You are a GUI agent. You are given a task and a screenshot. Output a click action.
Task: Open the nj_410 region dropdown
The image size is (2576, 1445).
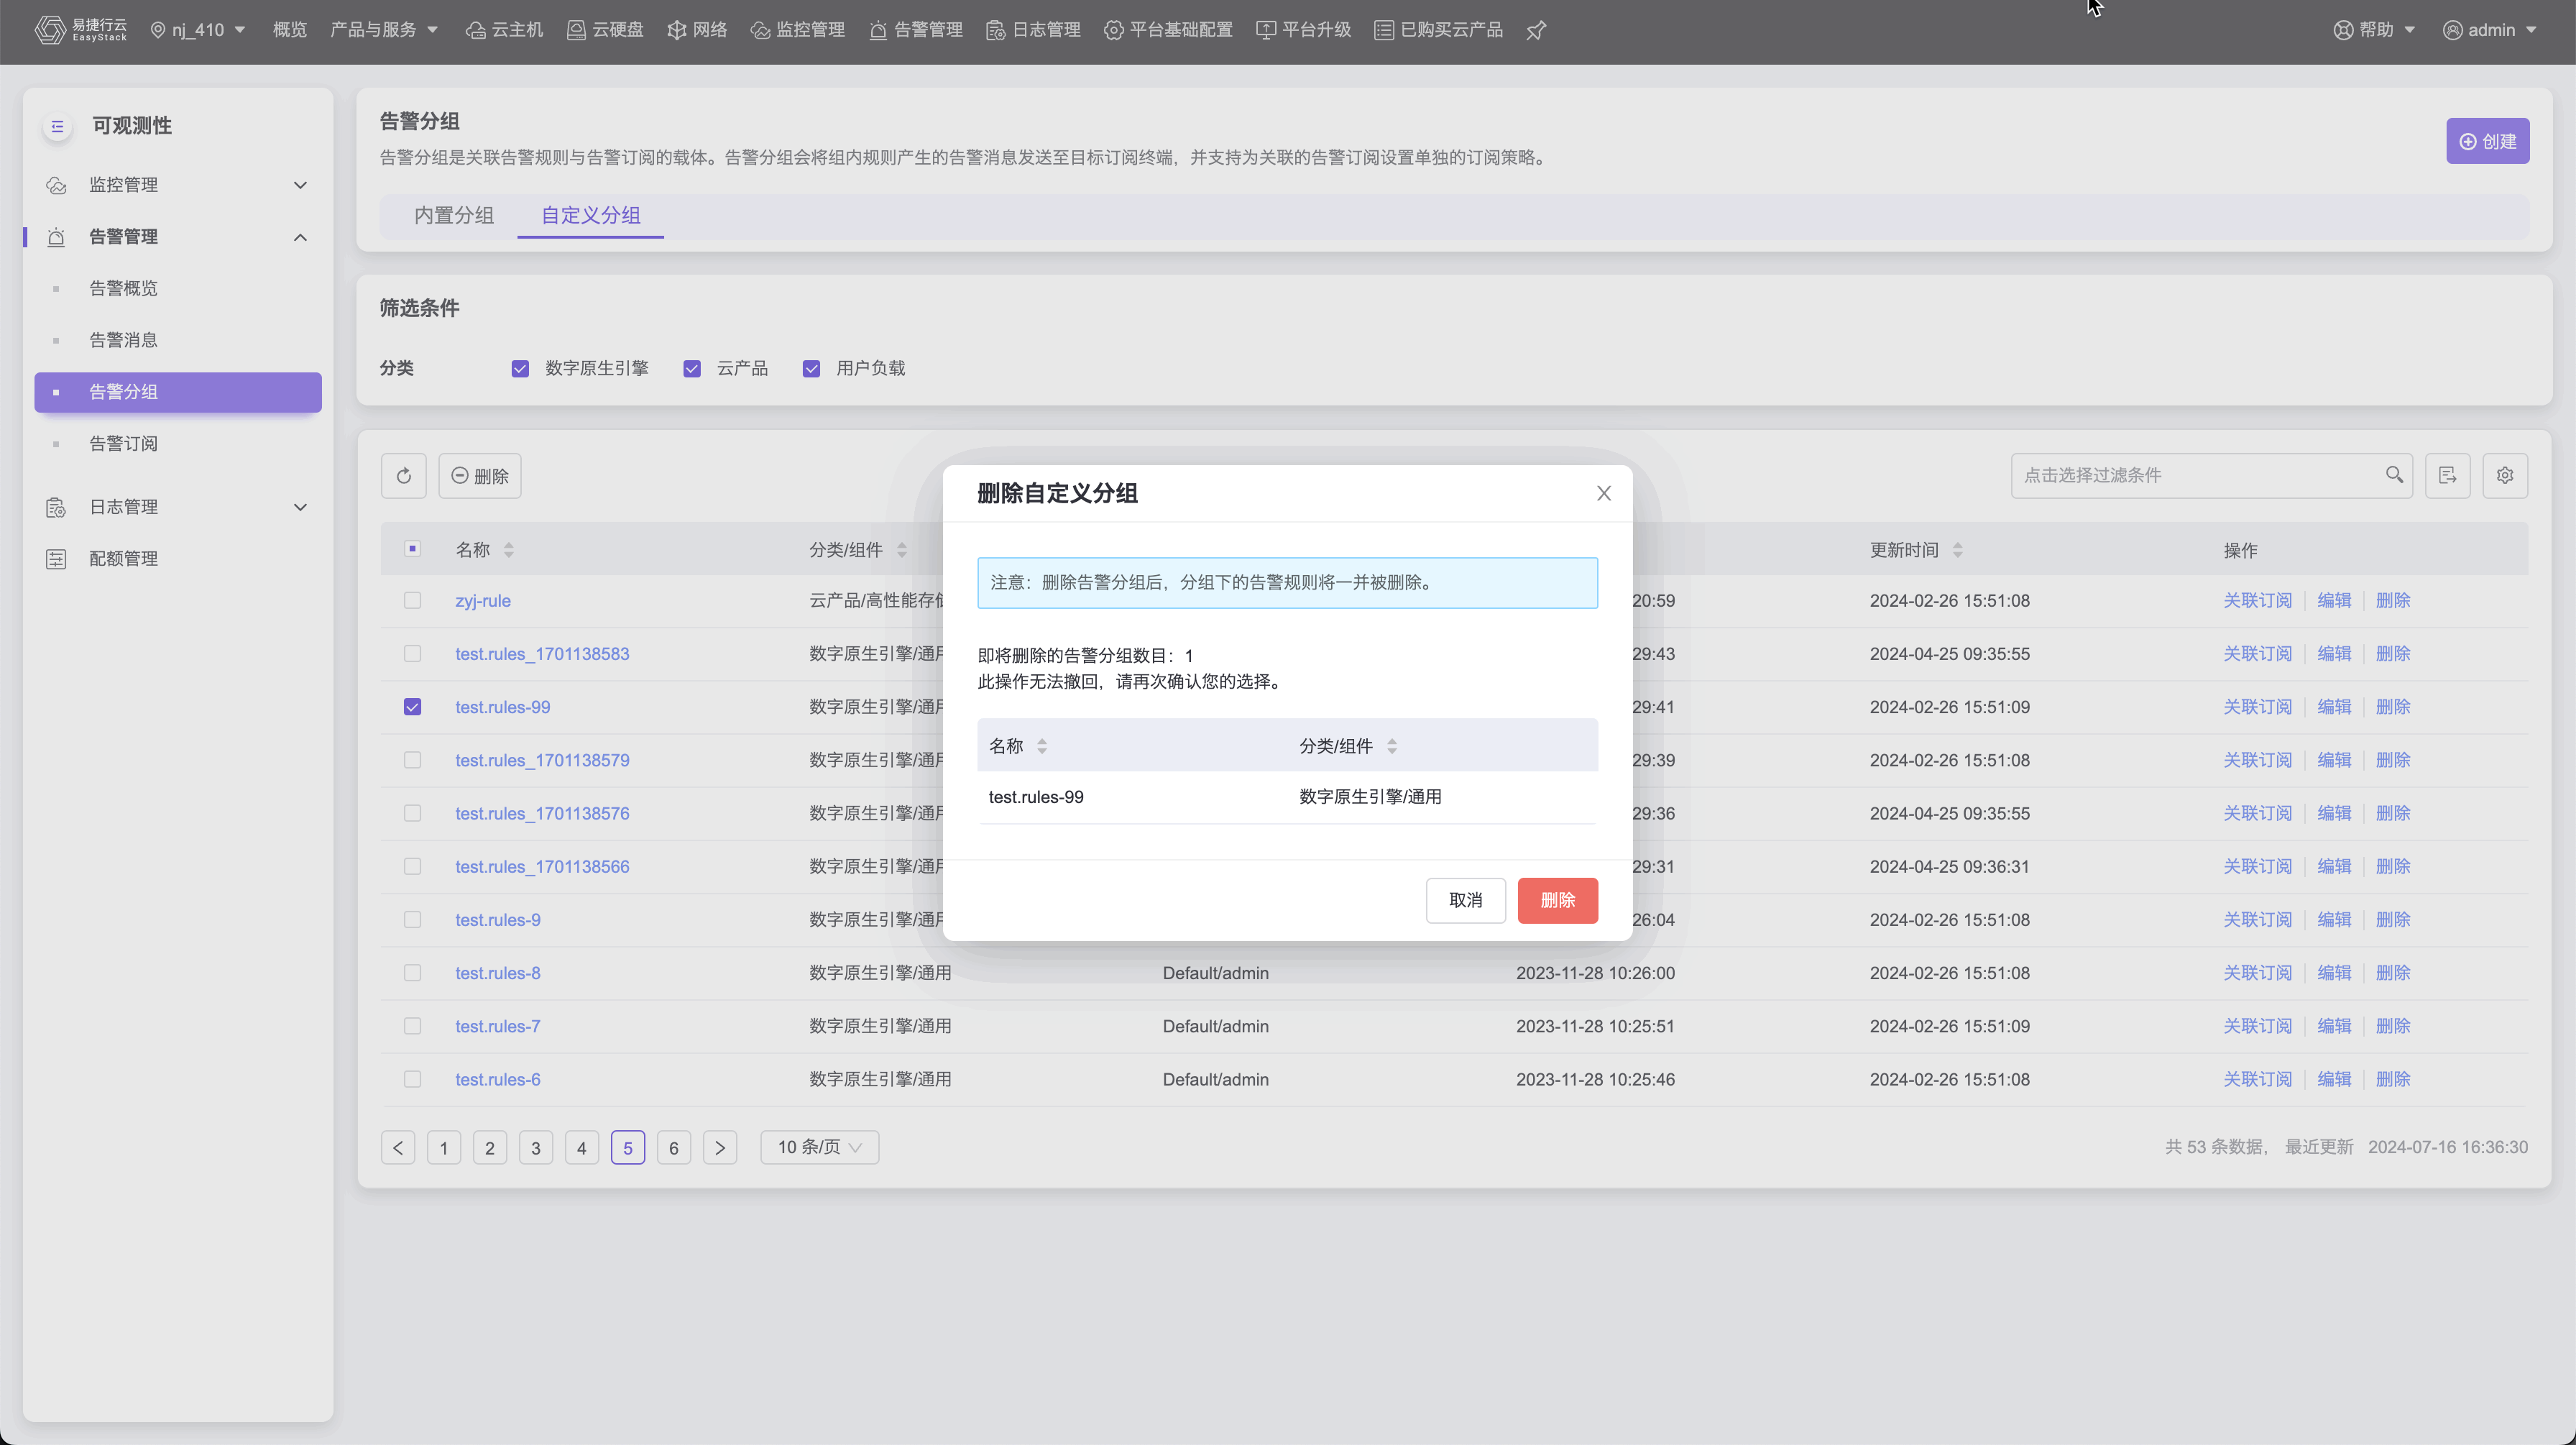point(198,30)
